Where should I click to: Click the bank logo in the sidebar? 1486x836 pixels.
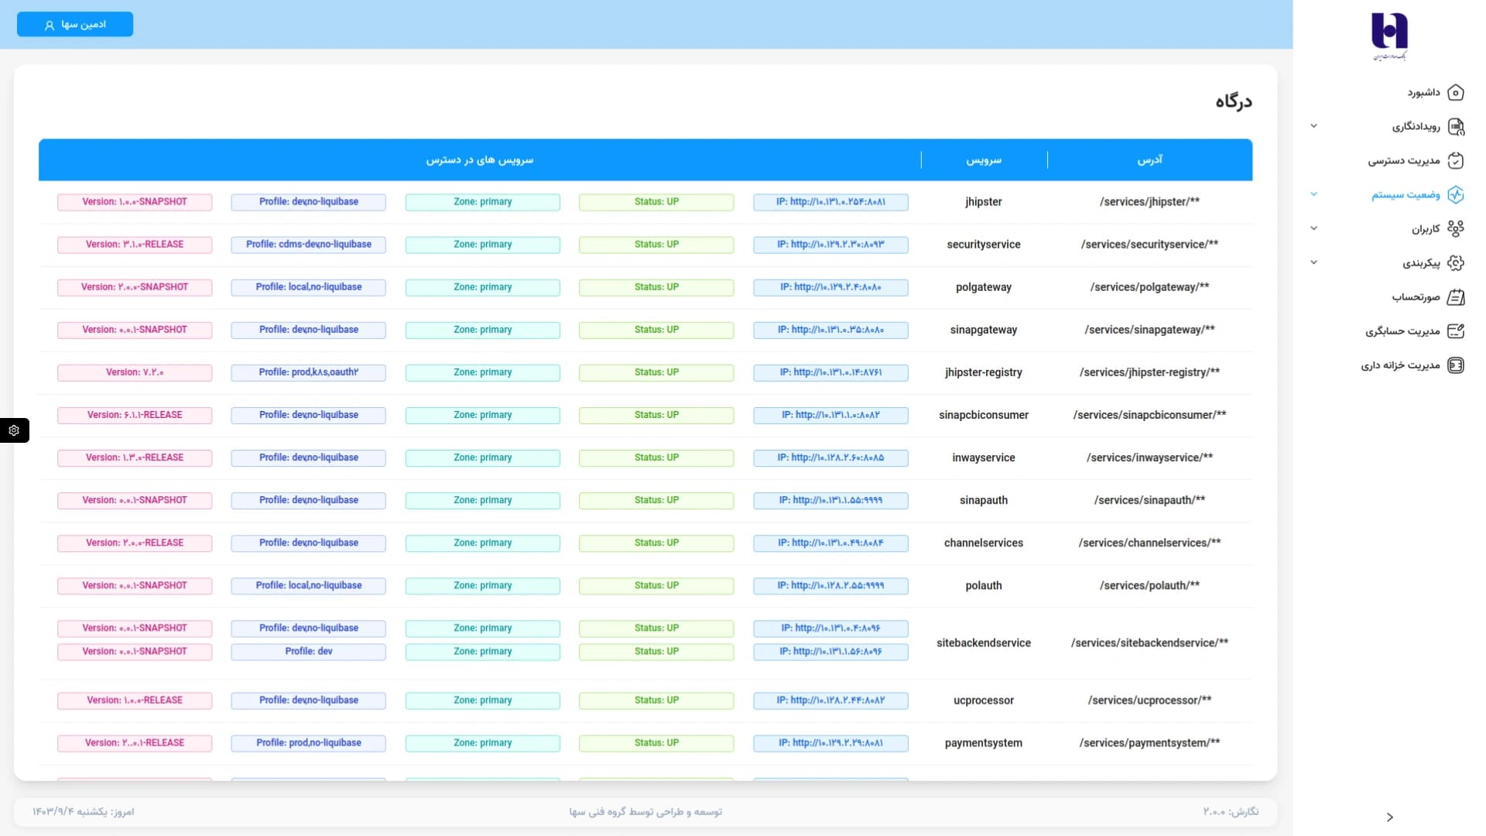pos(1389,36)
